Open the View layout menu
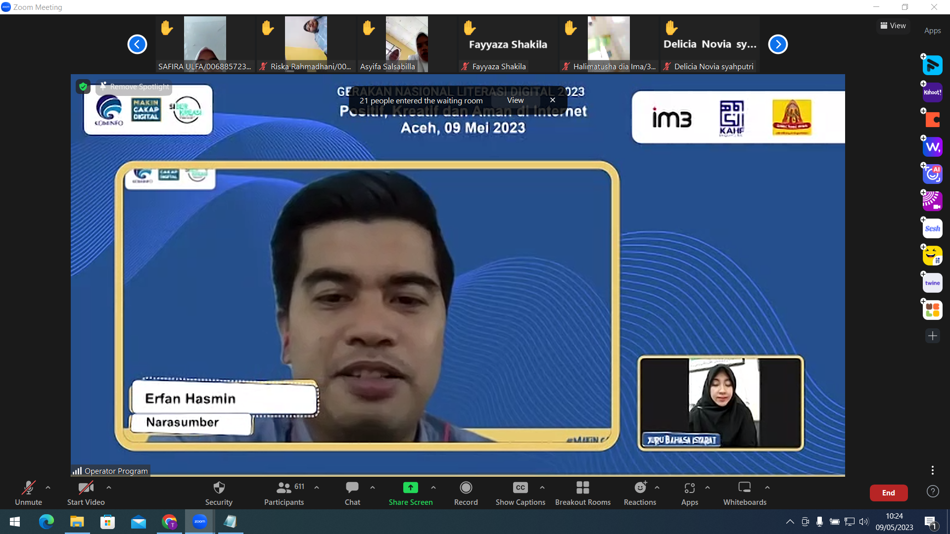The image size is (950, 534). [893, 26]
